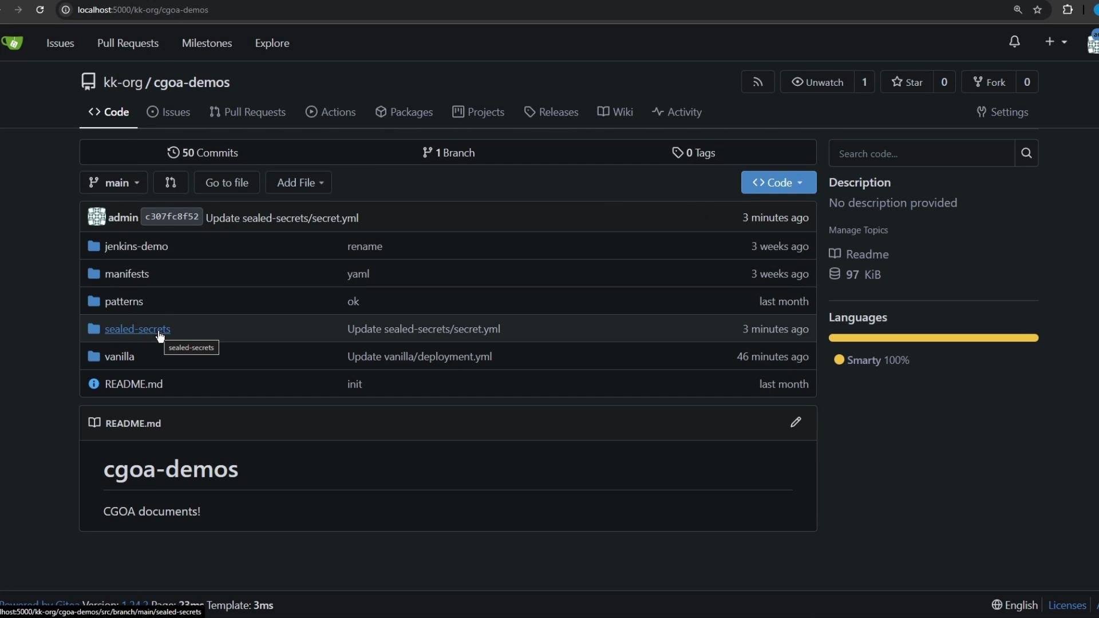The image size is (1099, 618).
Task: Click the book icon in README header
Action: pyautogui.click(x=94, y=422)
